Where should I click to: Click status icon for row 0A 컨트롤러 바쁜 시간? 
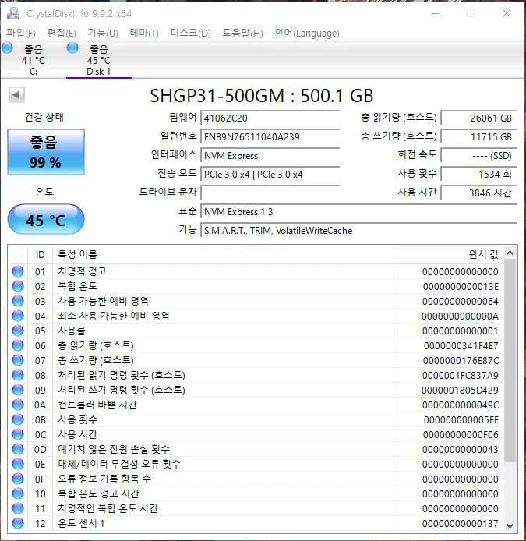pos(18,405)
